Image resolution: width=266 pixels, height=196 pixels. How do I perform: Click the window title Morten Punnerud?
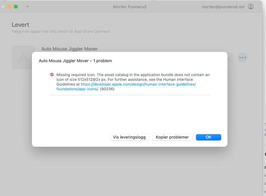click(x=129, y=6)
